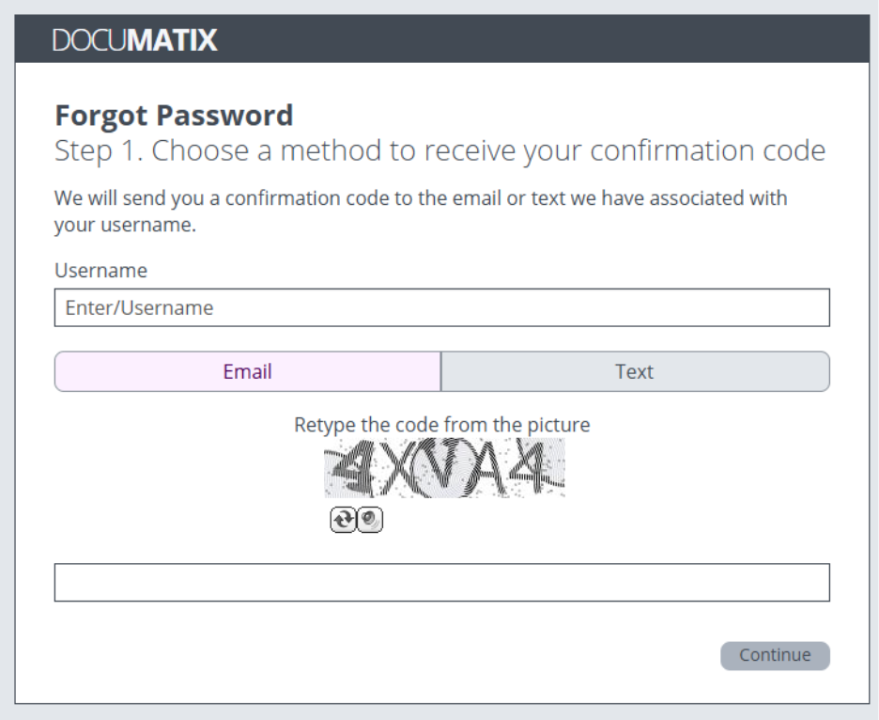Viewport: 879px width, 720px height.
Task: Click empty text box below captcha
Action: pyautogui.click(x=441, y=582)
